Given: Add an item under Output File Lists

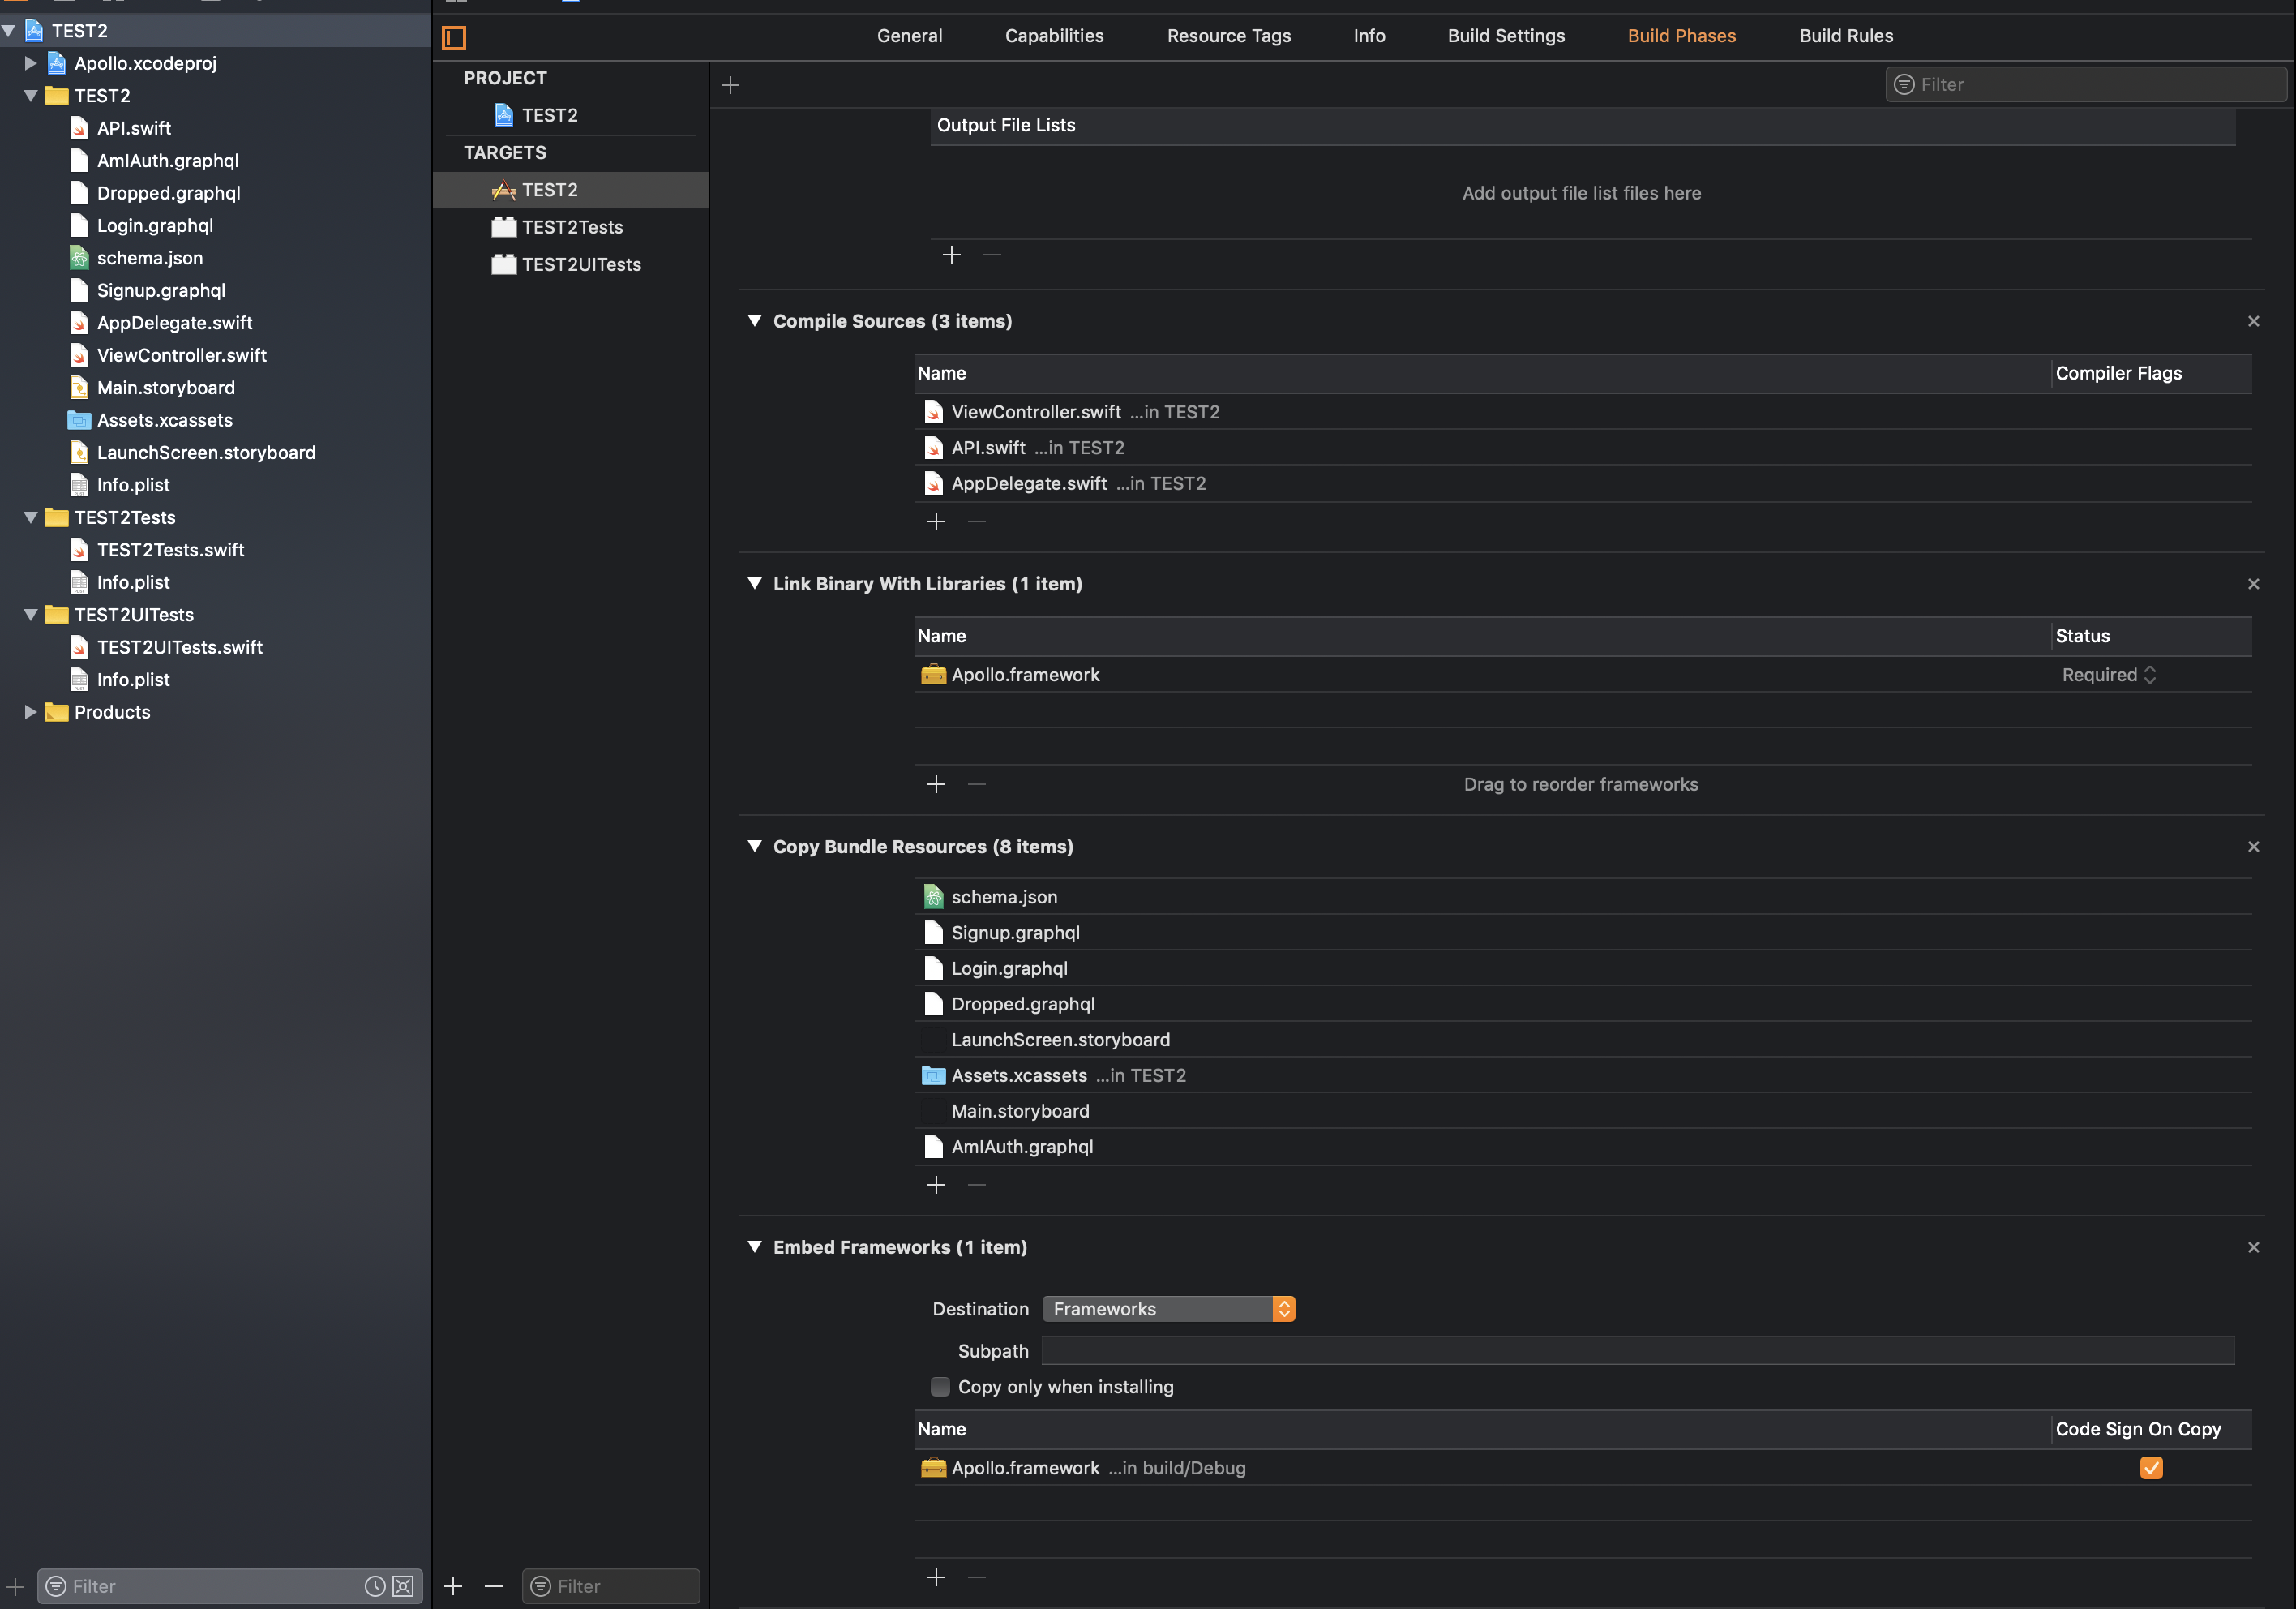Looking at the screenshot, I should point(951,255).
